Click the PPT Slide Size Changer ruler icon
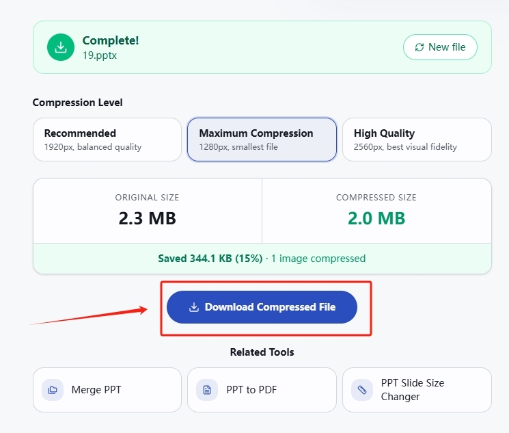Viewport: 509px width, 433px height. pyautogui.click(x=362, y=390)
